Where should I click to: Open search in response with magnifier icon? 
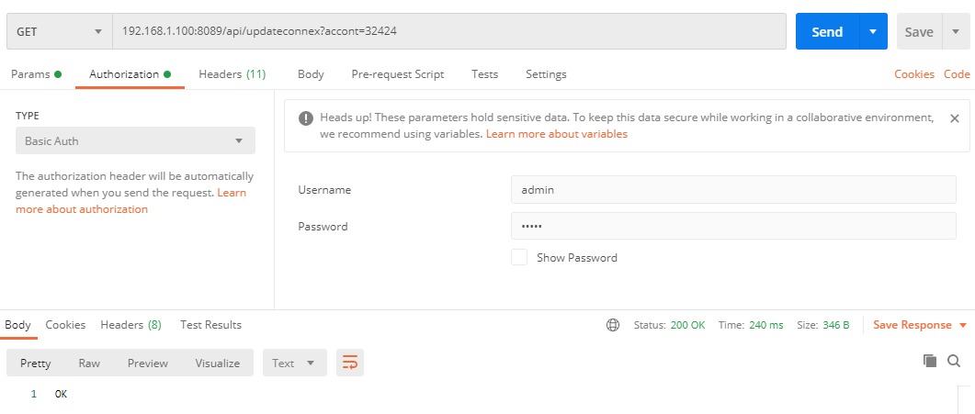click(954, 362)
